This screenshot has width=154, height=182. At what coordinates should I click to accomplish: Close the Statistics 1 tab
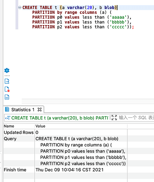[x=40, y=110]
